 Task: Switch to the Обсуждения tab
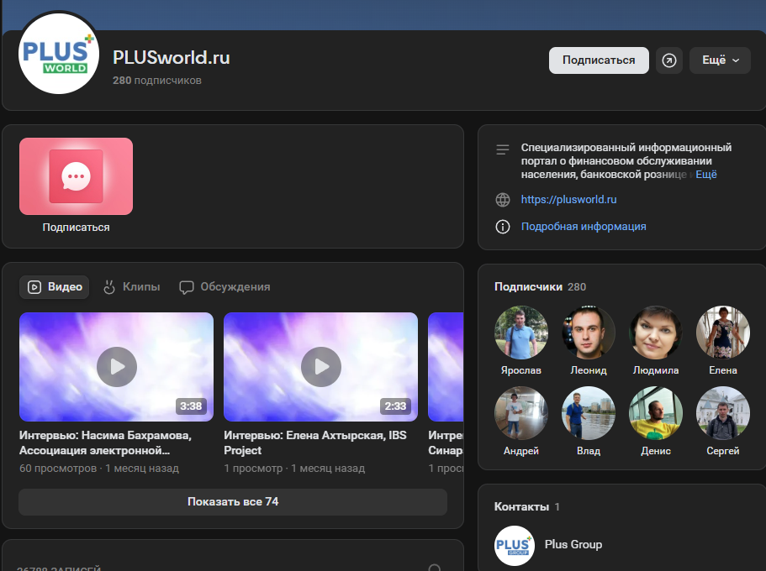point(225,287)
